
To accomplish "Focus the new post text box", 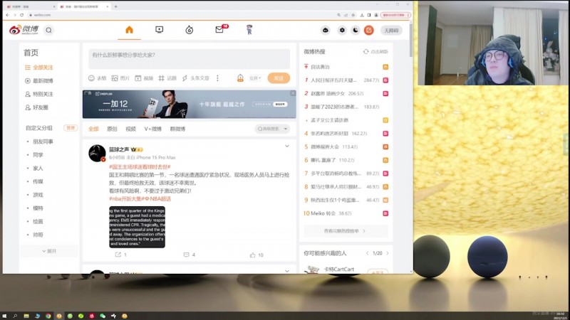I will (189, 58).
